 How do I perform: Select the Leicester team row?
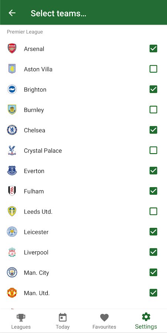coord(84,232)
